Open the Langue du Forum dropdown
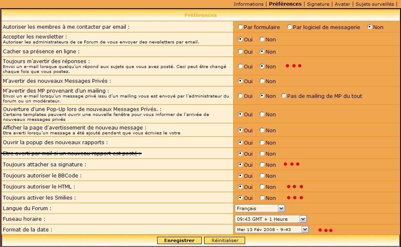The height and width of the screenshot is (247, 401). [259, 208]
